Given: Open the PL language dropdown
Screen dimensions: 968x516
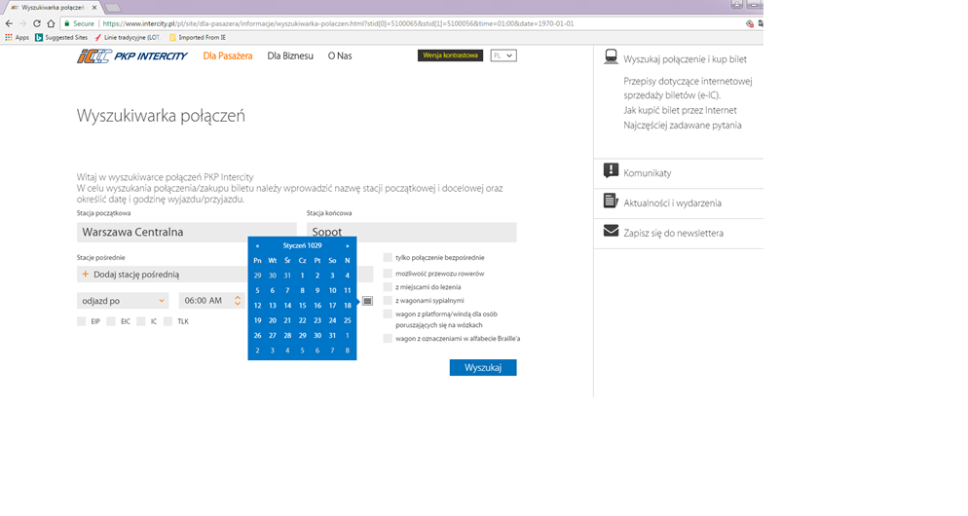Looking at the screenshot, I should click(503, 55).
